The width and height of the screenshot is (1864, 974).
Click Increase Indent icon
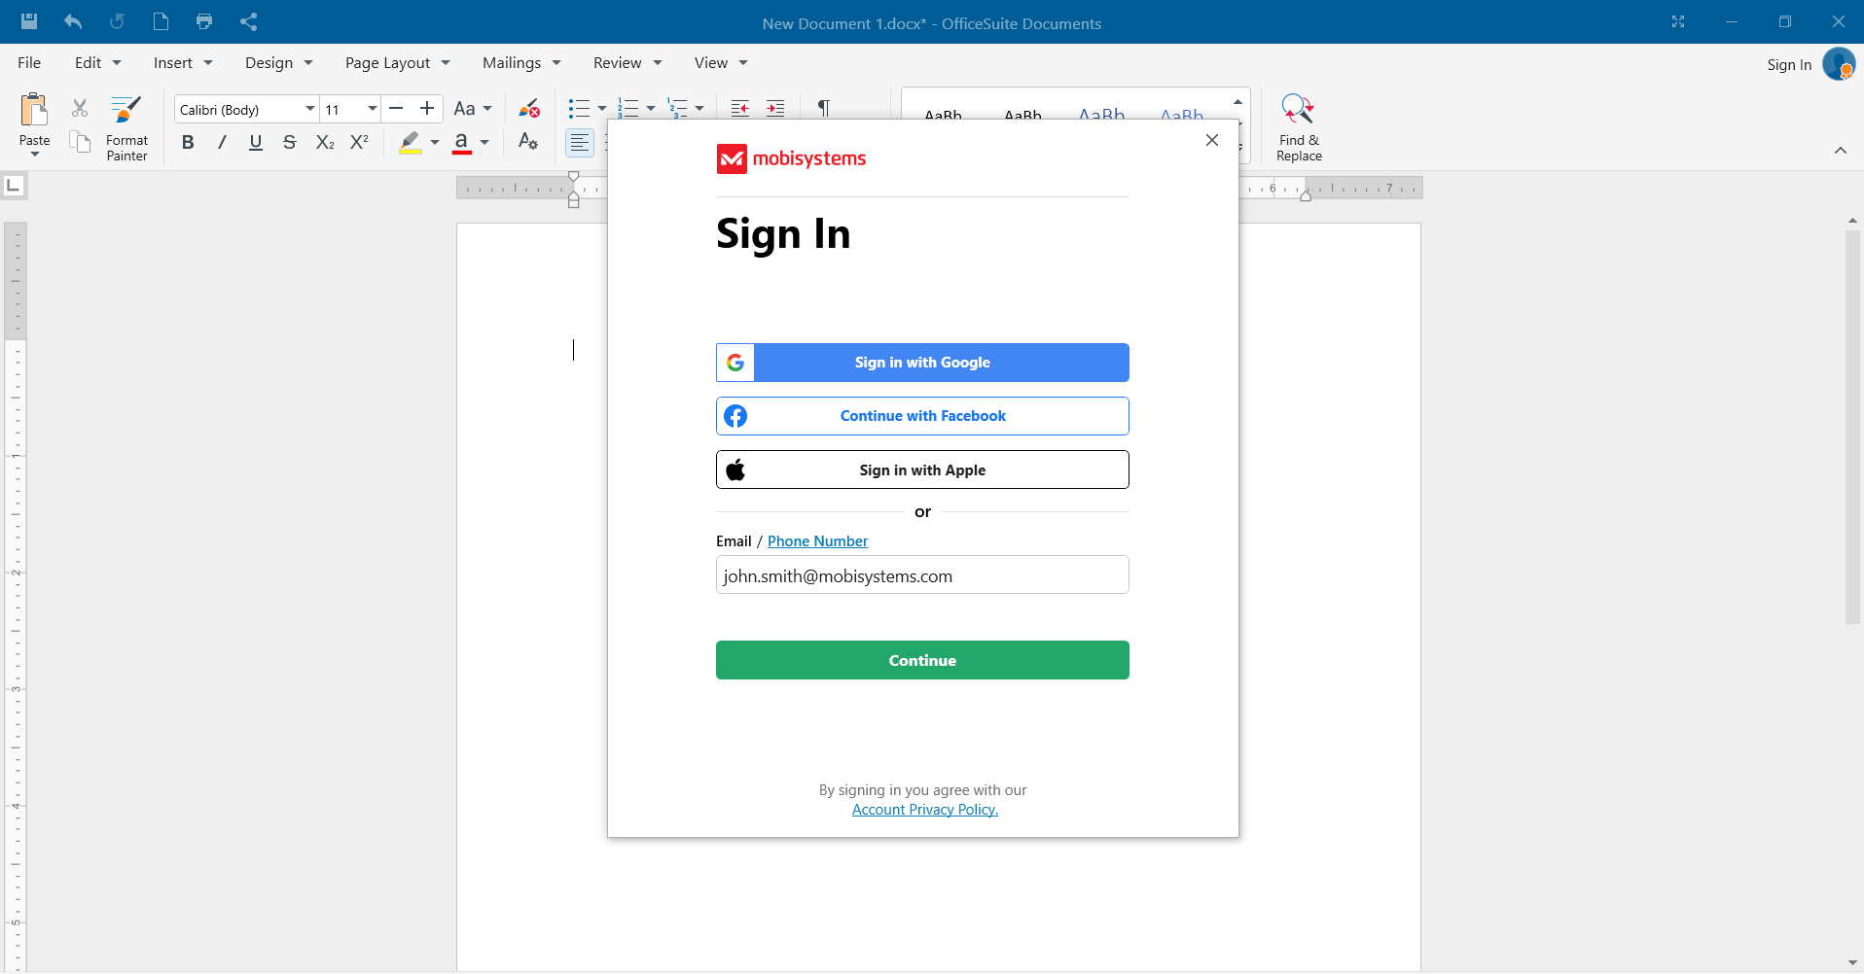[775, 108]
